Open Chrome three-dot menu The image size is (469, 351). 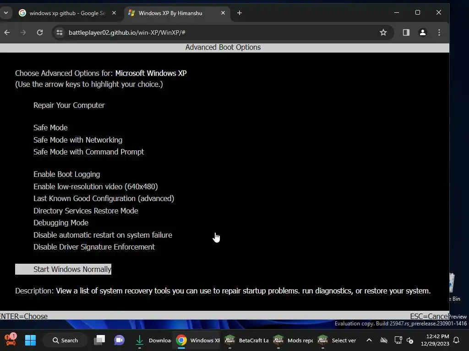[439, 32]
